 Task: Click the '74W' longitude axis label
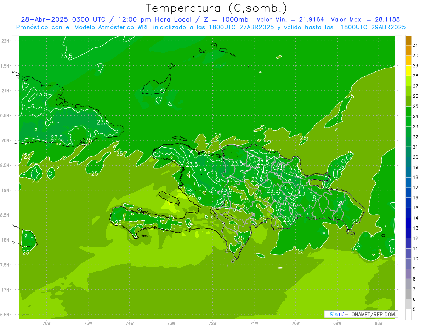click(130, 323)
